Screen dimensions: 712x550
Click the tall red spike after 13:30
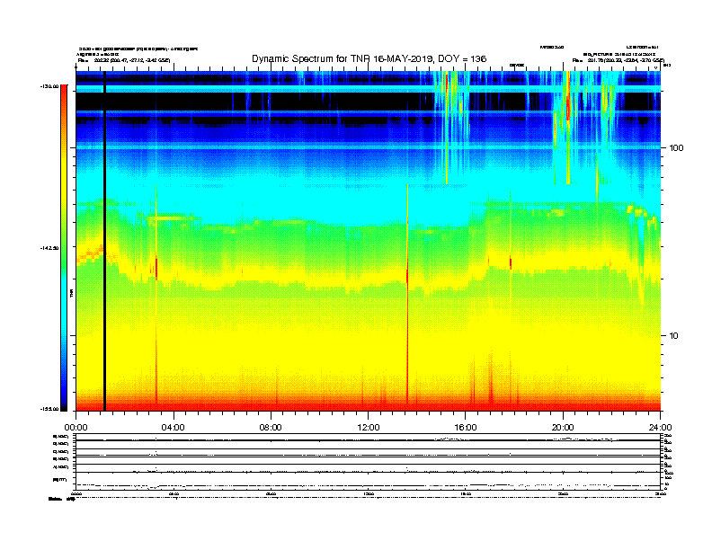click(407, 295)
